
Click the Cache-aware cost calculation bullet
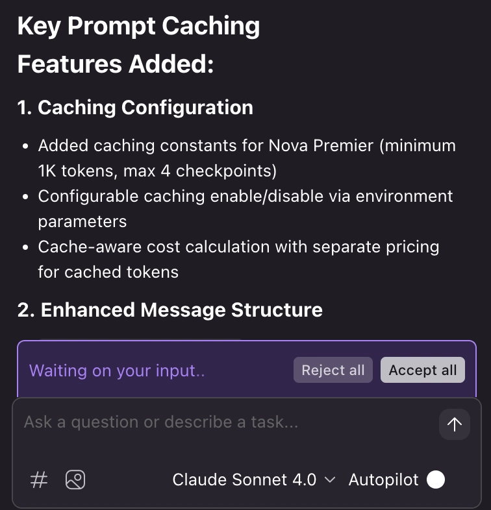[x=238, y=259]
